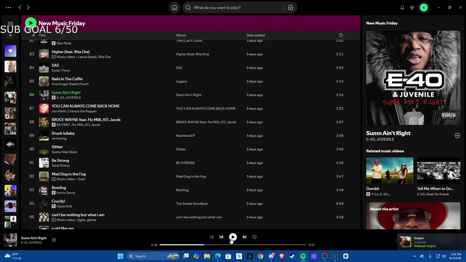Seek using the playback progress bar
The image size is (466, 262).
pyautogui.click(x=233, y=245)
